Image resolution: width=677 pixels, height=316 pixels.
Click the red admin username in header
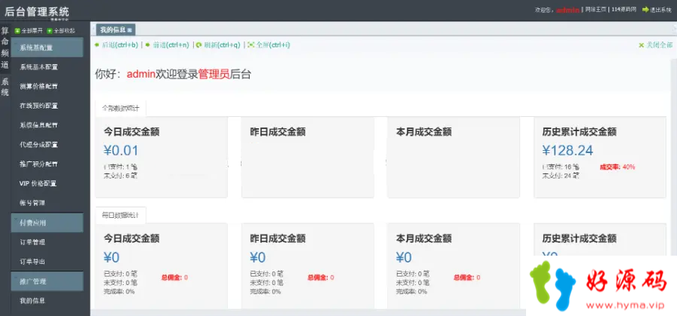click(x=568, y=10)
